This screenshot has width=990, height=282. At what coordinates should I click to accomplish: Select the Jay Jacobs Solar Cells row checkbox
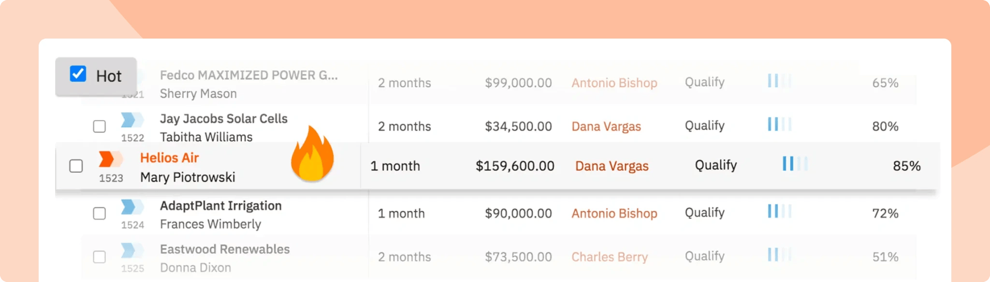point(100,126)
